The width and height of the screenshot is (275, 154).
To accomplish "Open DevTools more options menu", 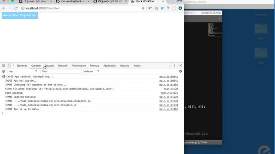I will [x=175, y=65].
